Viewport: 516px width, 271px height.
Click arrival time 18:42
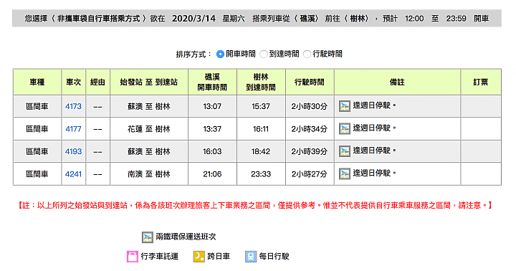(261, 151)
